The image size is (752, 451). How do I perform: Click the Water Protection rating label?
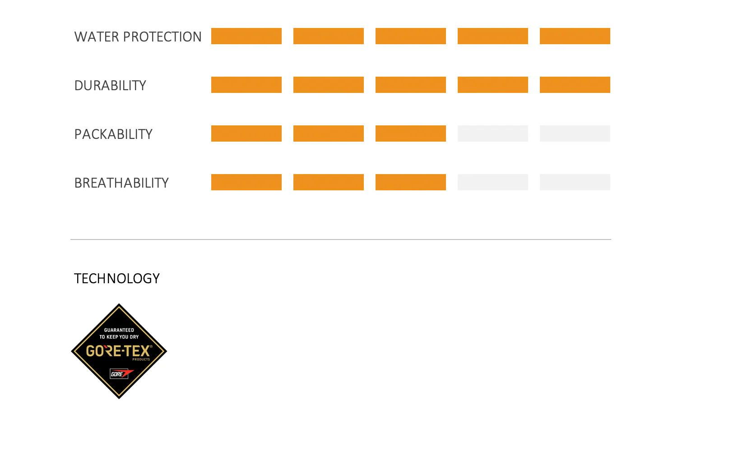[138, 37]
